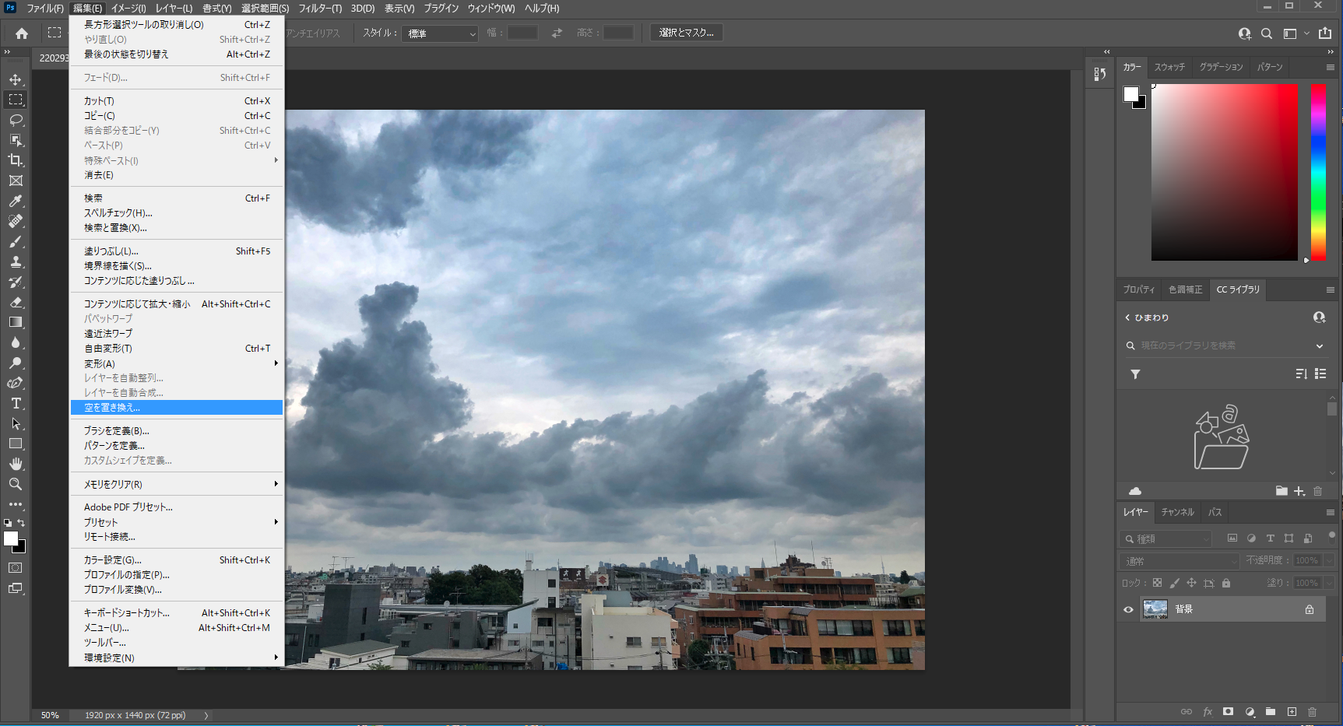Select the Crop tool
The image size is (1343, 726).
16,160
